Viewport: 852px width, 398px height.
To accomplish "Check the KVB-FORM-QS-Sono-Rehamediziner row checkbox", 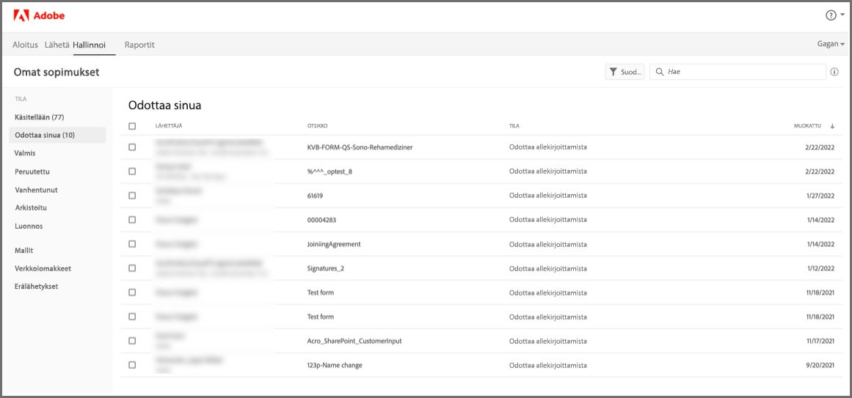I will click(x=132, y=147).
